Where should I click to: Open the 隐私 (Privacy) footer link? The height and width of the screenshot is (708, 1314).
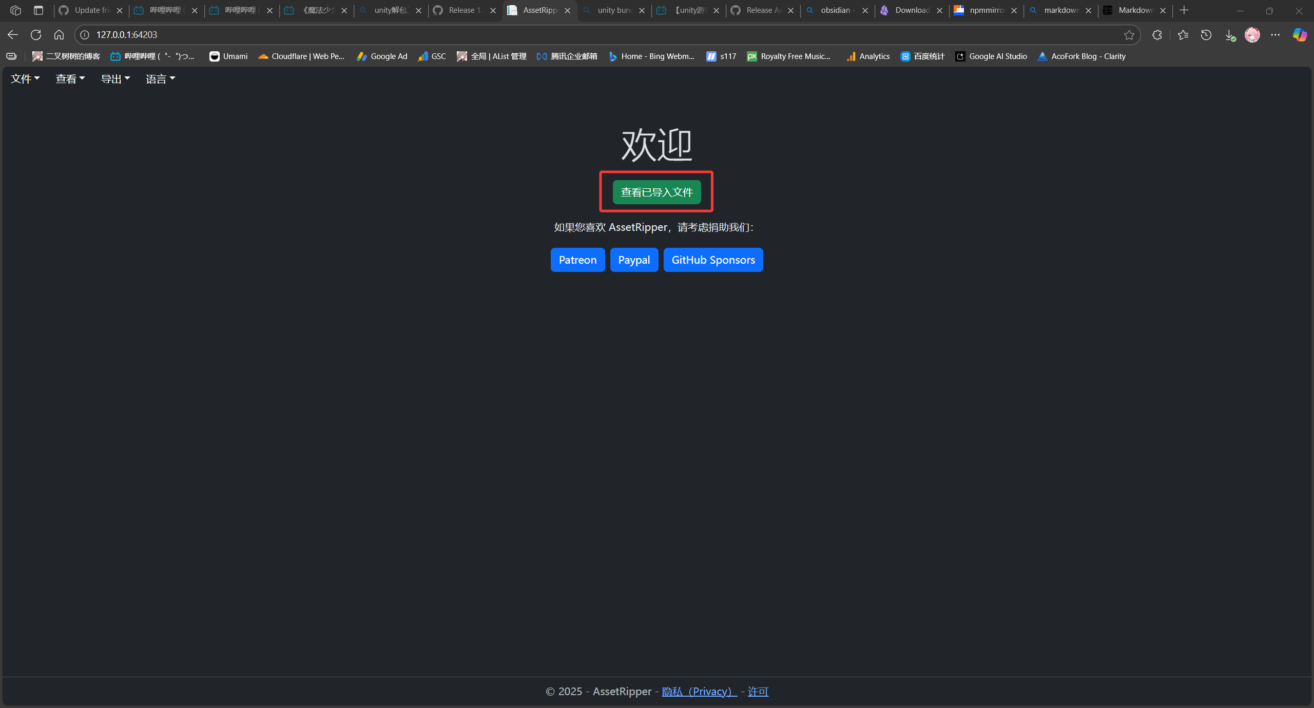(699, 692)
